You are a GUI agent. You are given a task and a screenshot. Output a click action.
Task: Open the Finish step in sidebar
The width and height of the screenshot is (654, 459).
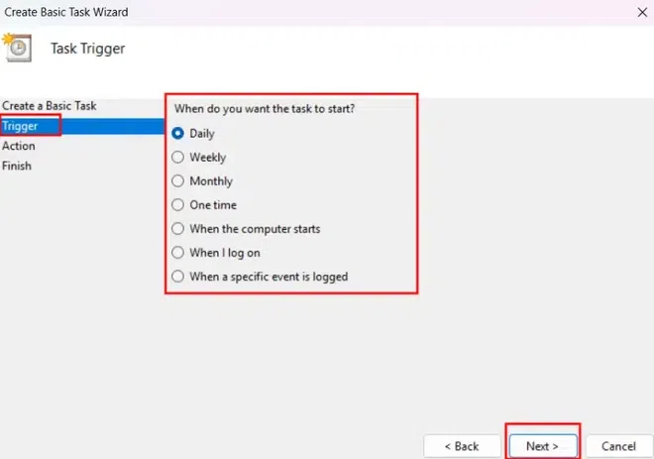tap(17, 166)
